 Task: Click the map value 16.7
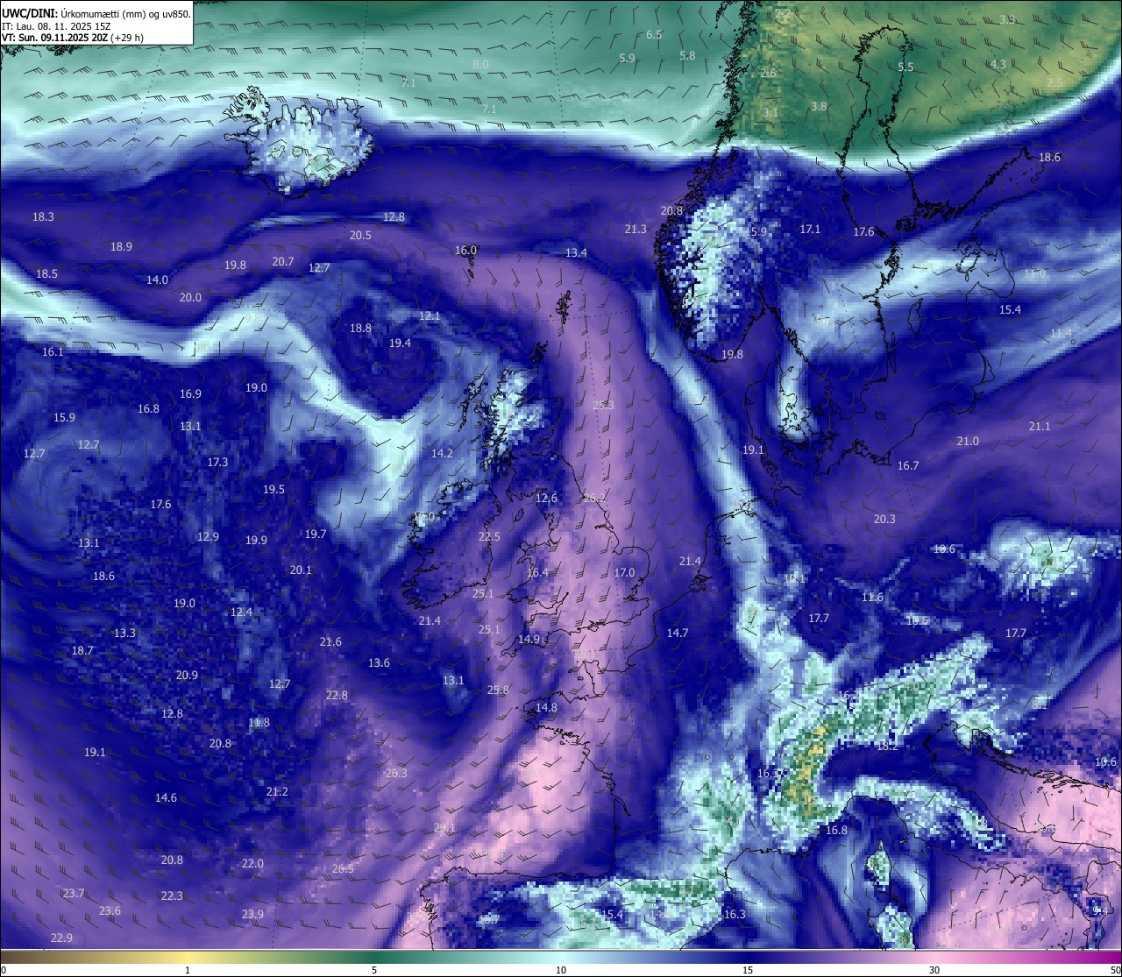908,466
